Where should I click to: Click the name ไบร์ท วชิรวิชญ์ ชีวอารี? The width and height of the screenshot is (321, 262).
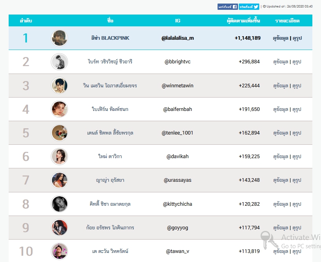coord(110,61)
